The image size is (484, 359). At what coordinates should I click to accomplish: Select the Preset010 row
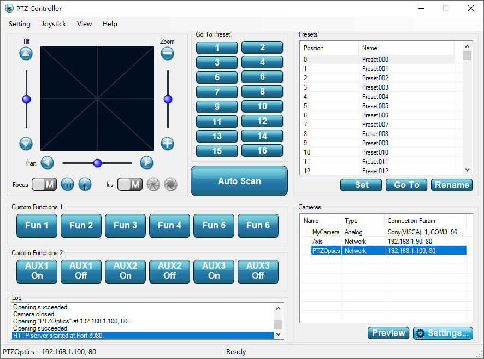coord(377,152)
